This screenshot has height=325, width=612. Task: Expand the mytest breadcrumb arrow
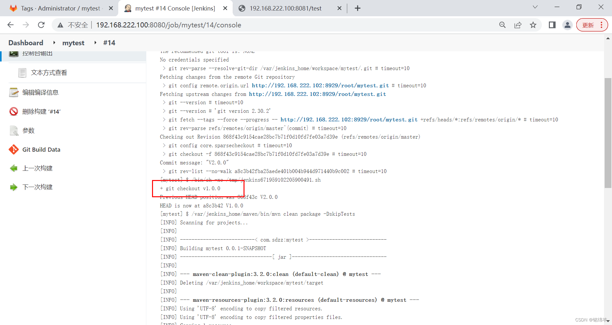coord(95,43)
